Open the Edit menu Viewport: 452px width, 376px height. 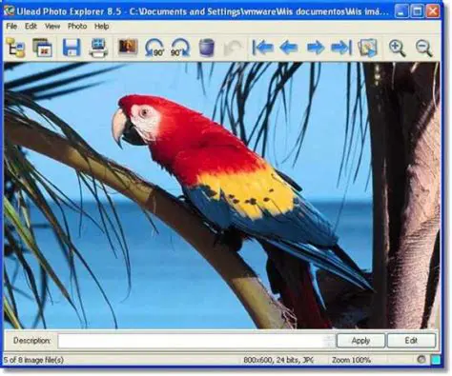click(31, 27)
